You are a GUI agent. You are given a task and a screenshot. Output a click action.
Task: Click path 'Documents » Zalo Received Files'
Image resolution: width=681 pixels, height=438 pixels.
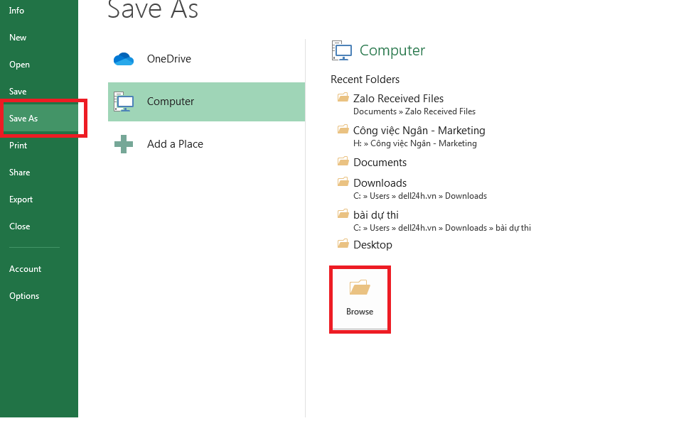click(414, 111)
